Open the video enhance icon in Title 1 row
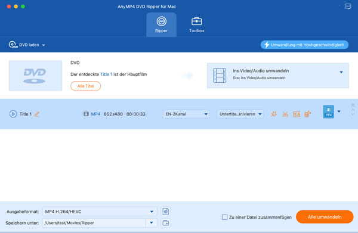 pyautogui.click(x=307, y=114)
